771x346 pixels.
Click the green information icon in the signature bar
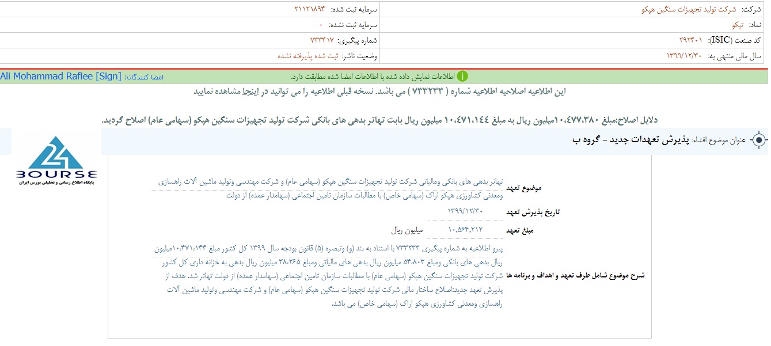pos(462,77)
